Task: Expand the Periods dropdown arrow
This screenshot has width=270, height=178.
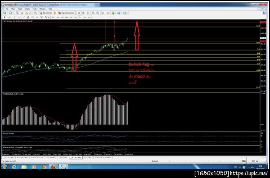Action: 121,13
